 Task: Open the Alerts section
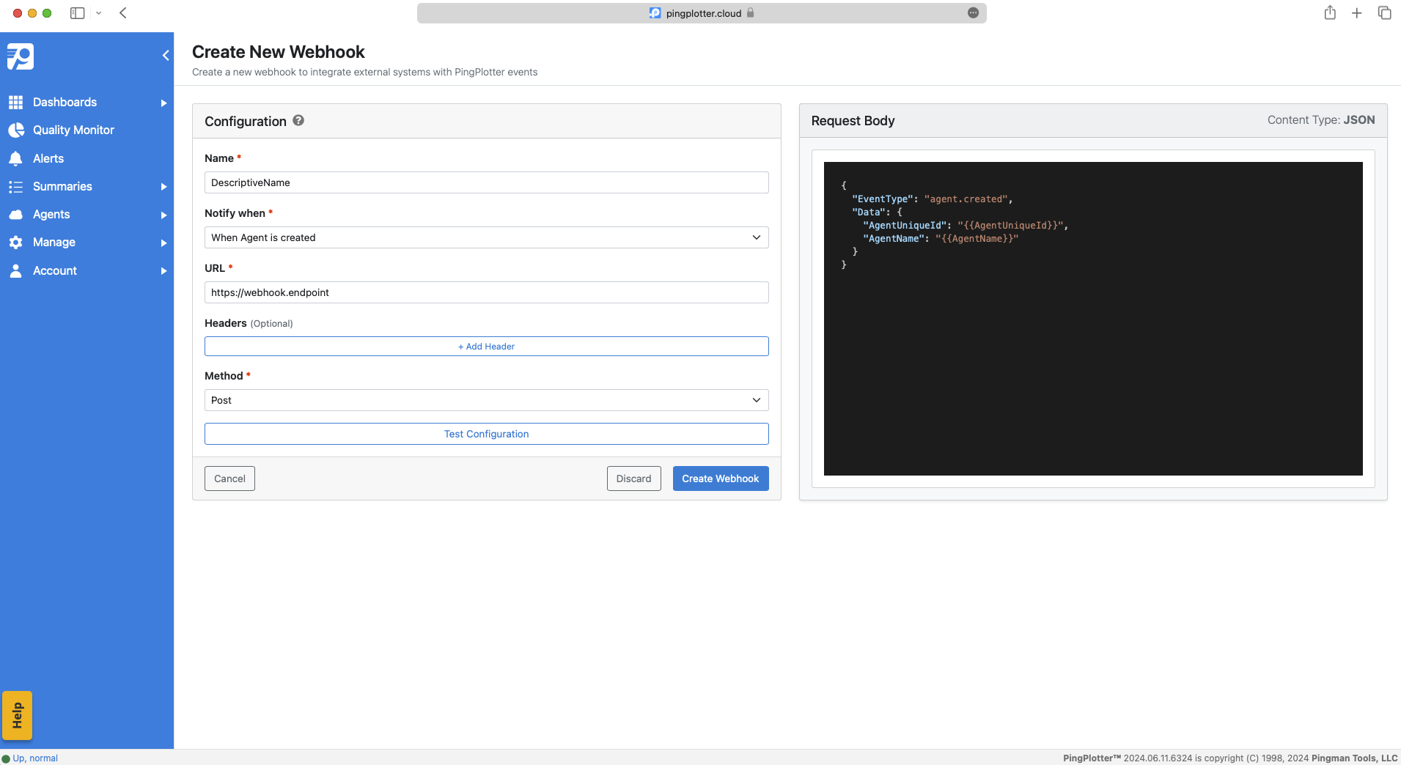48,158
